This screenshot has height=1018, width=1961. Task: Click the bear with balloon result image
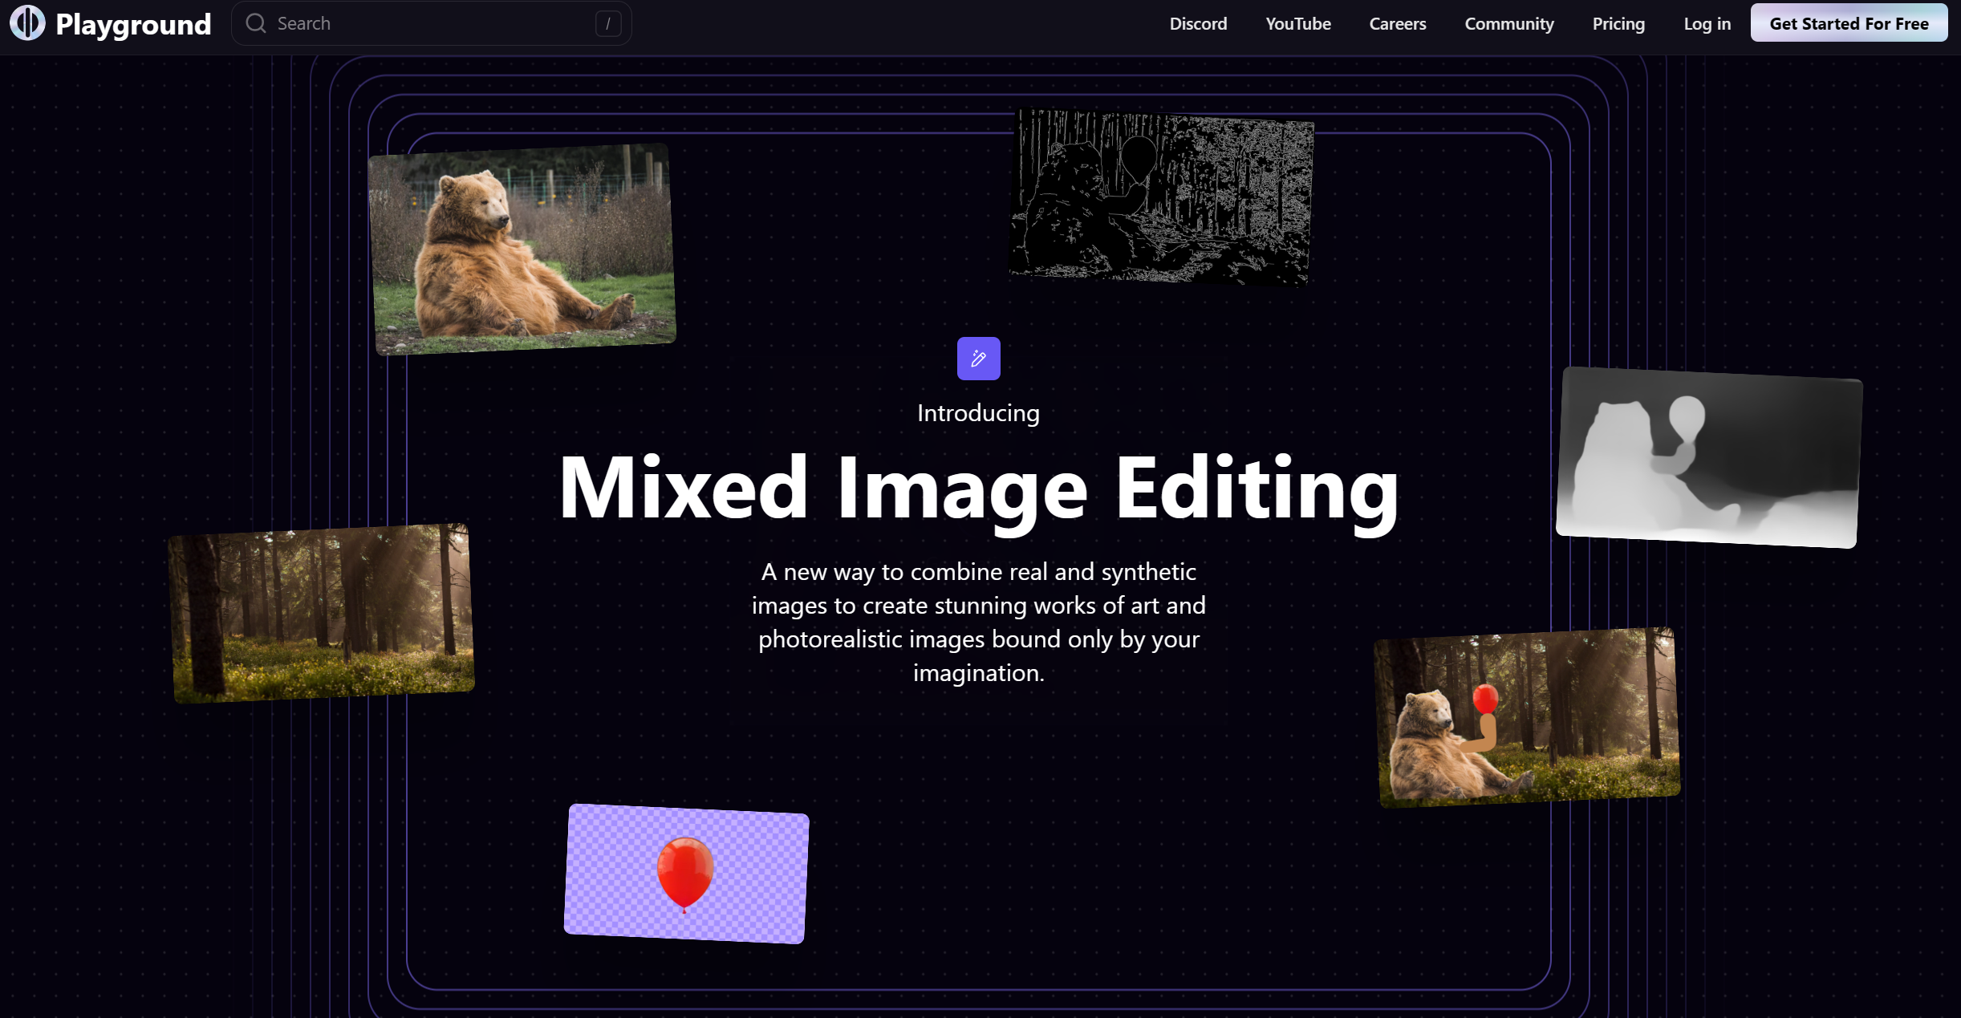click(1526, 717)
